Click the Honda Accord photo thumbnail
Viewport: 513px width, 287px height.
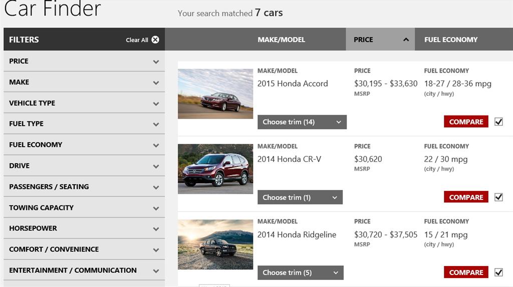pos(215,93)
